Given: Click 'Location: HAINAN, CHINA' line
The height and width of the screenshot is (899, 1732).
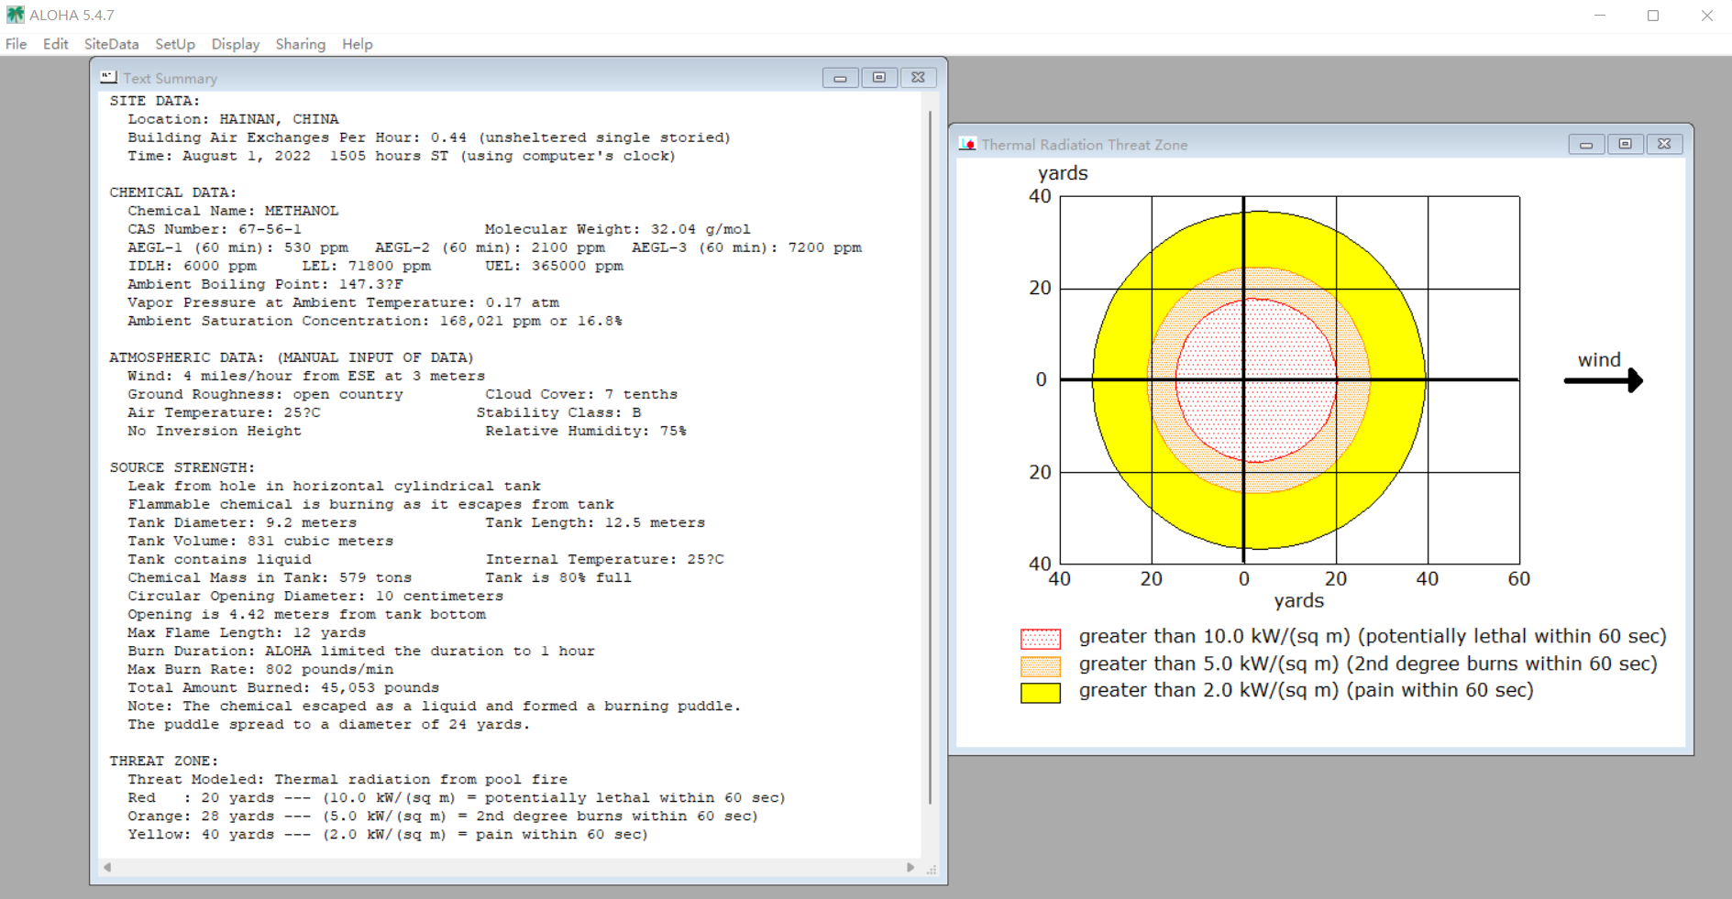Looking at the screenshot, I should coord(233,119).
